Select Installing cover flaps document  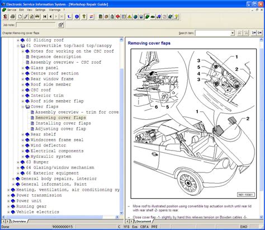pyautogui.click(x=63, y=123)
